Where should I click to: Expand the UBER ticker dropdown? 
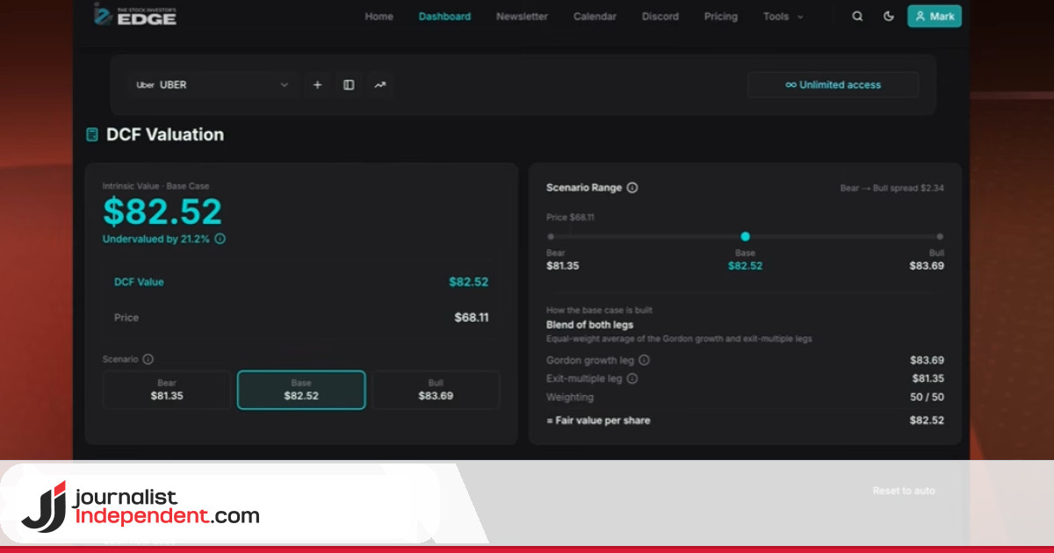(x=213, y=85)
